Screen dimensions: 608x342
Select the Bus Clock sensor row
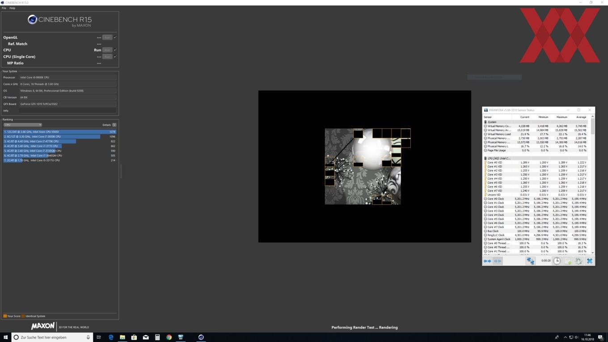[536, 231]
